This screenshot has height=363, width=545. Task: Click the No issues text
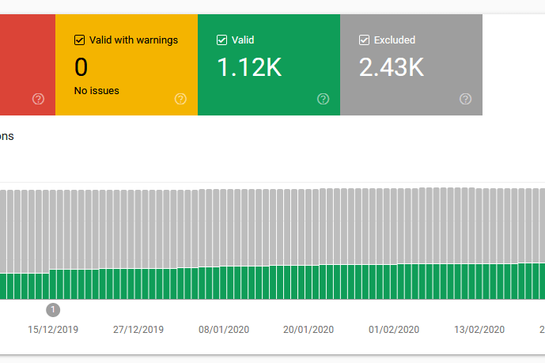pos(97,91)
